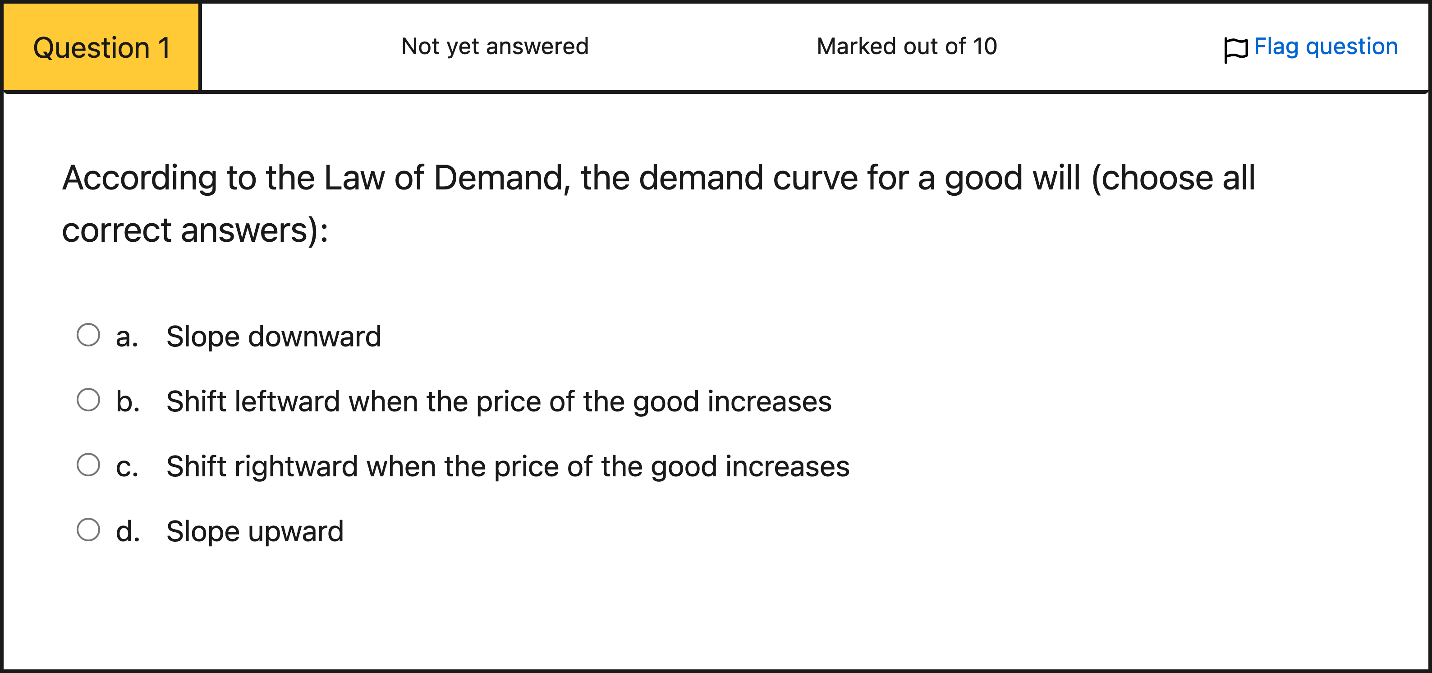
Task: Click the 'b.' option letter label
Action: pos(127,401)
